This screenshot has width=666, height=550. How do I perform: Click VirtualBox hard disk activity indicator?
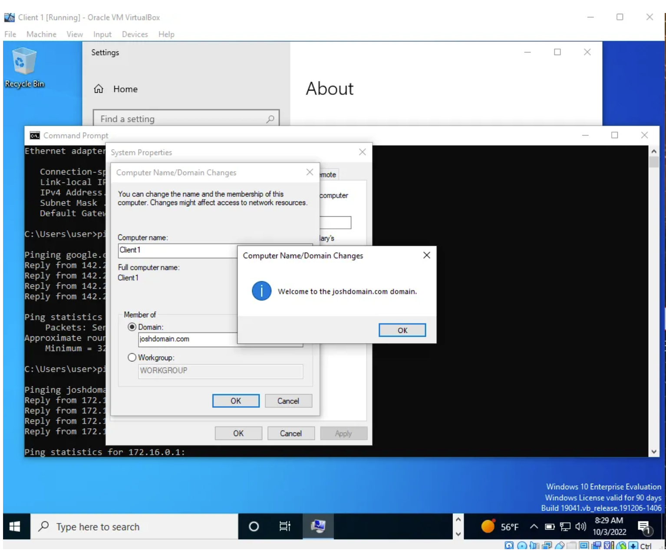509,546
